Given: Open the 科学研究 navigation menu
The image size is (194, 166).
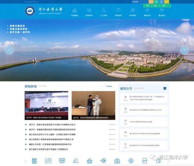Looking at the screenshot, I should pos(133,12).
